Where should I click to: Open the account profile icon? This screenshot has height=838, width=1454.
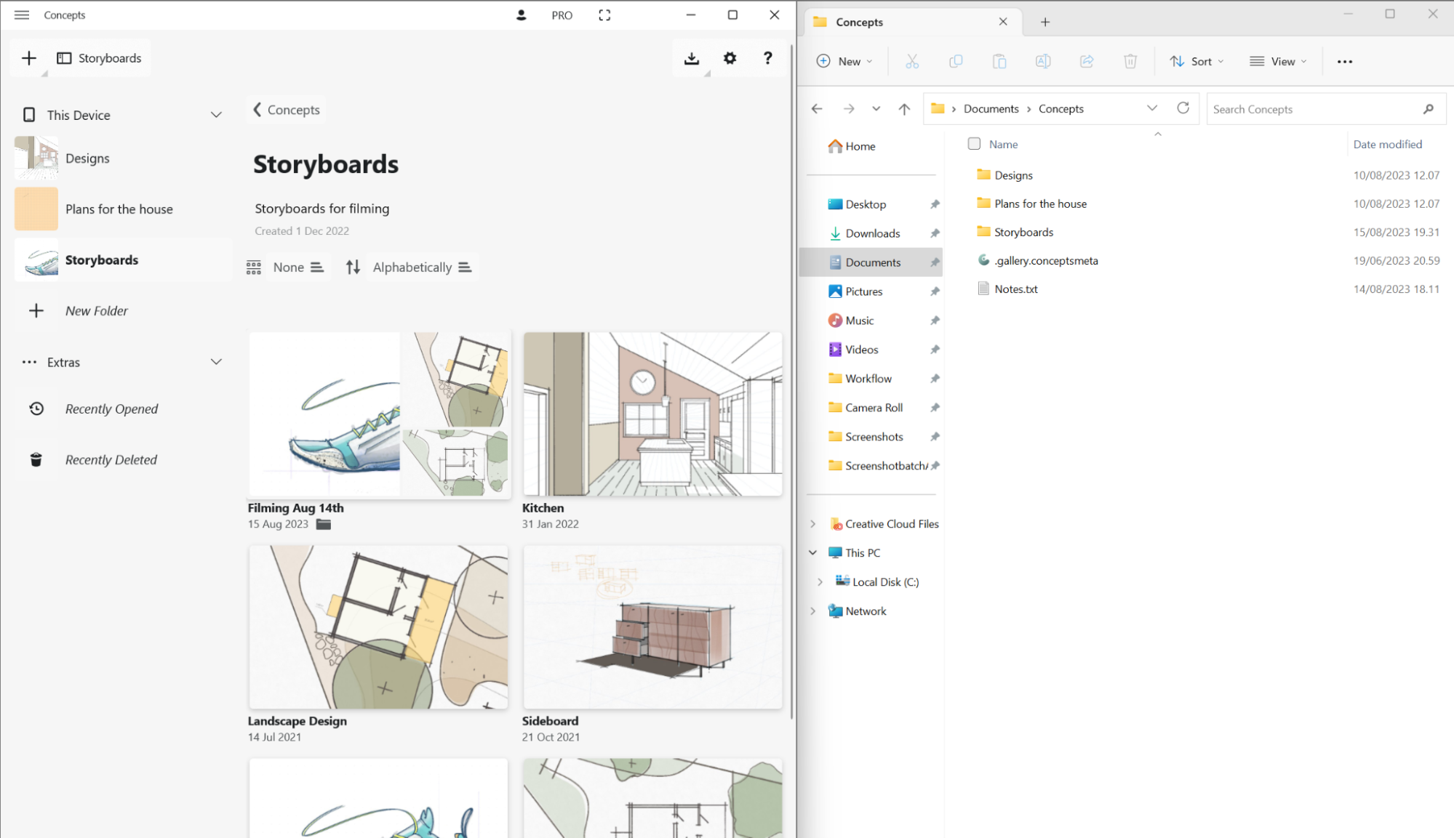[521, 15]
